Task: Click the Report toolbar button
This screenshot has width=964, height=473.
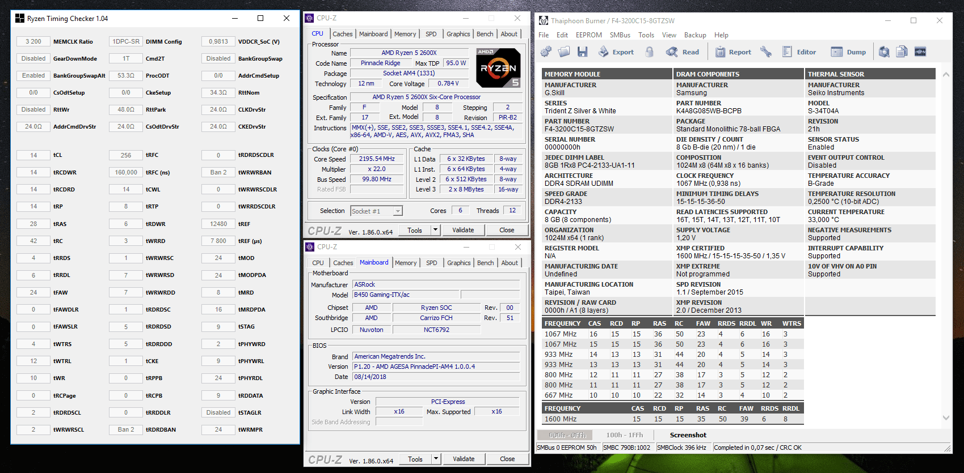Action: 733,52
